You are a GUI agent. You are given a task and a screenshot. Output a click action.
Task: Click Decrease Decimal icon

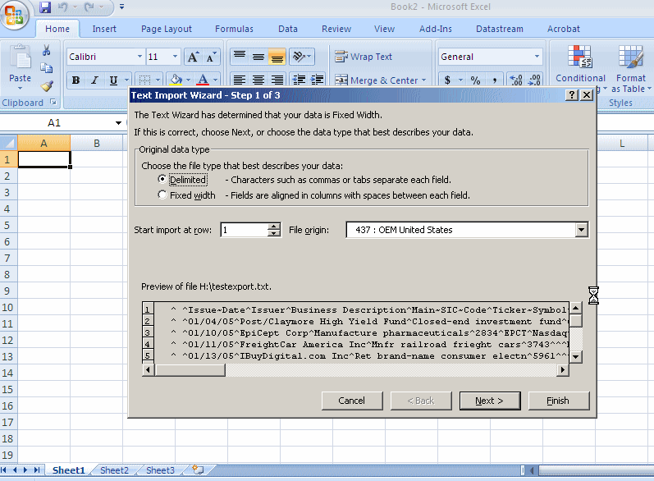pyautogui.click(x=534, y=80)
